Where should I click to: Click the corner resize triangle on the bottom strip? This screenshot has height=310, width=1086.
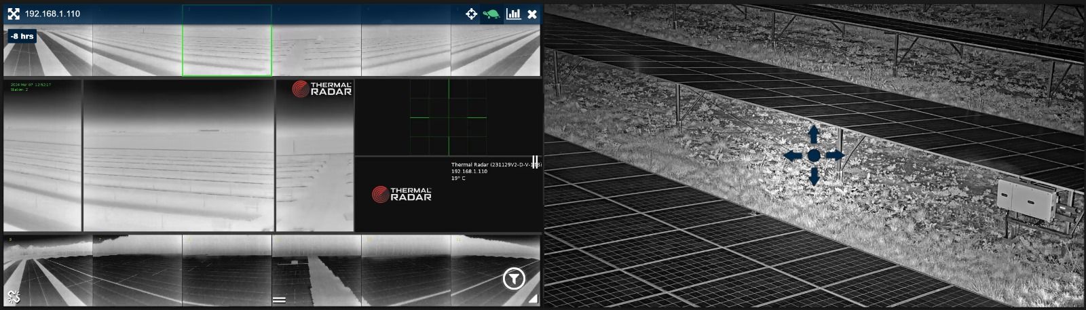tap(533, 298)
